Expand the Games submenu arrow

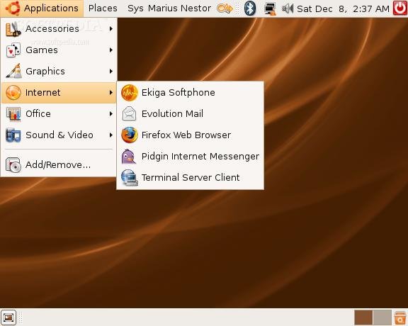111,50
